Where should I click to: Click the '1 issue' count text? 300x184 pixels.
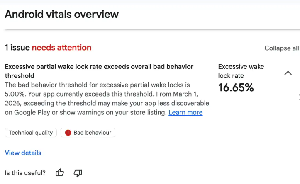coord(17,48)
